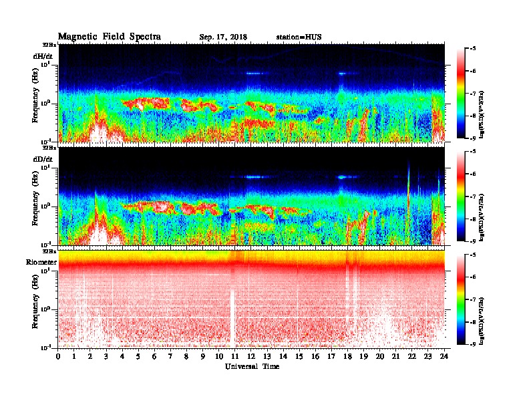This screenshot has height=409, width=529.
Task: Click the "-9" tick on the dH/dt color scale
Action: pos(474,138)
